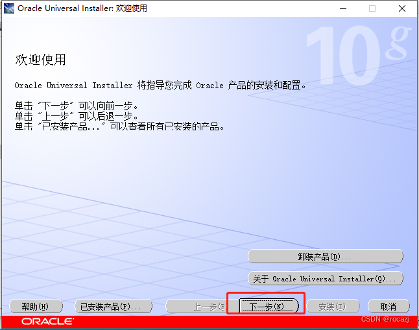This screenshot has height=330, width=419.
Task: Click the 下一步(N) next button
Action: click(269, 306)
